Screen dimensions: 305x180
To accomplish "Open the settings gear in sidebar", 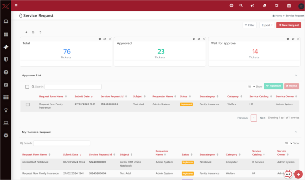I will coord(6,135).
